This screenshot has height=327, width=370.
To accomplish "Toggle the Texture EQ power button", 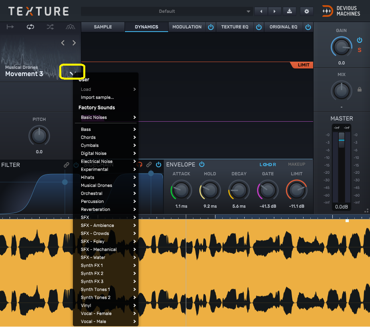I will (259, 27).
